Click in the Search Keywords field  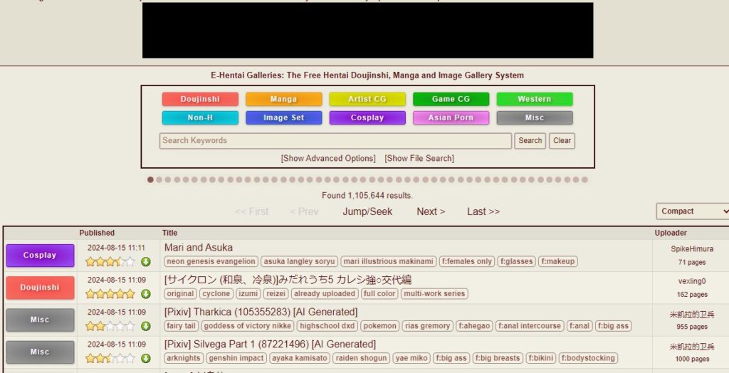click(x=335, y=141)
